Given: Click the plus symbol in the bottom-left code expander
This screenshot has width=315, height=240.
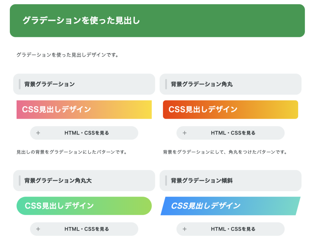Looking at the screenshot, I should tap(38, 229).
